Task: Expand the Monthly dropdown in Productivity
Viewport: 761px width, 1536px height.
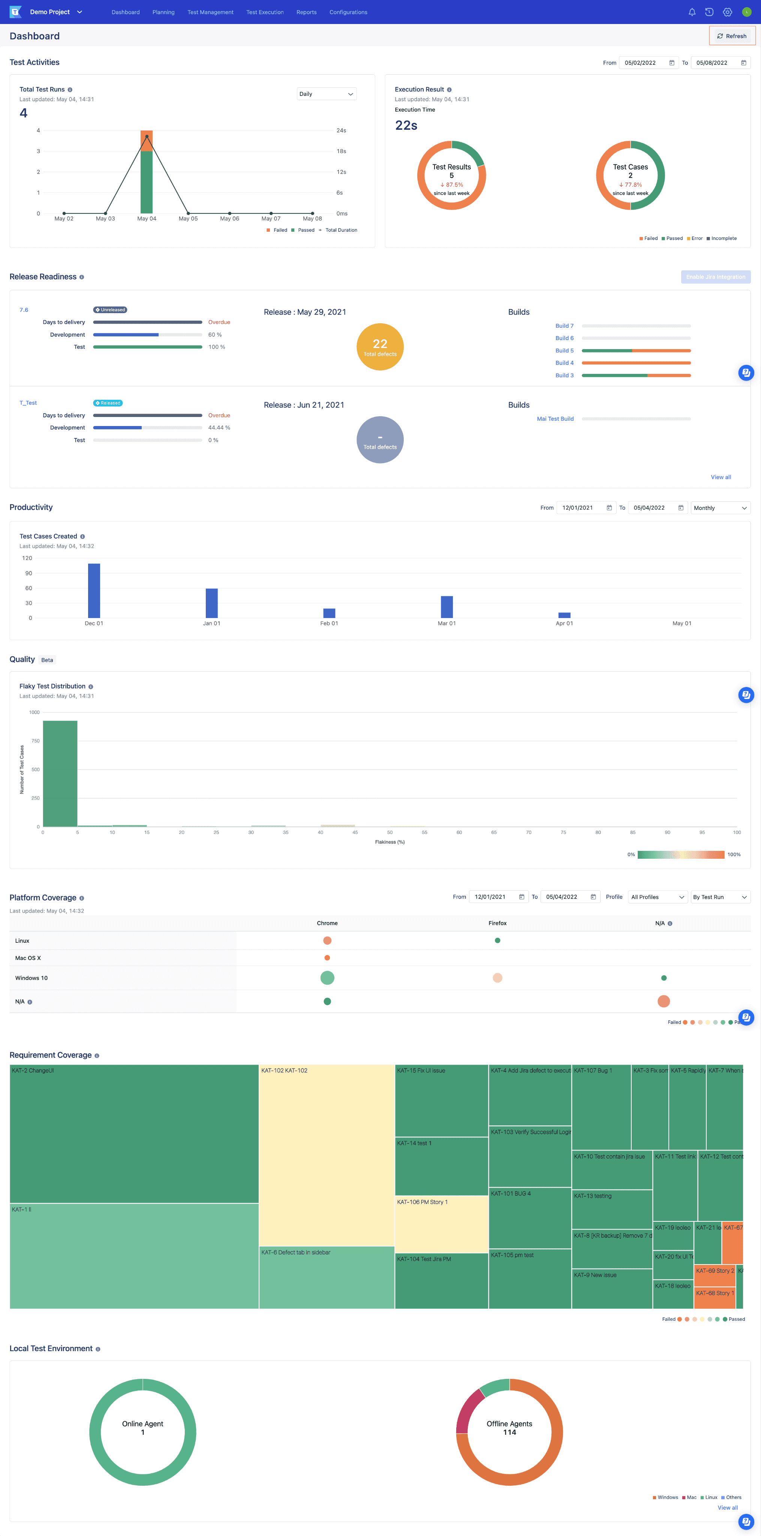Action: (720, 508)
